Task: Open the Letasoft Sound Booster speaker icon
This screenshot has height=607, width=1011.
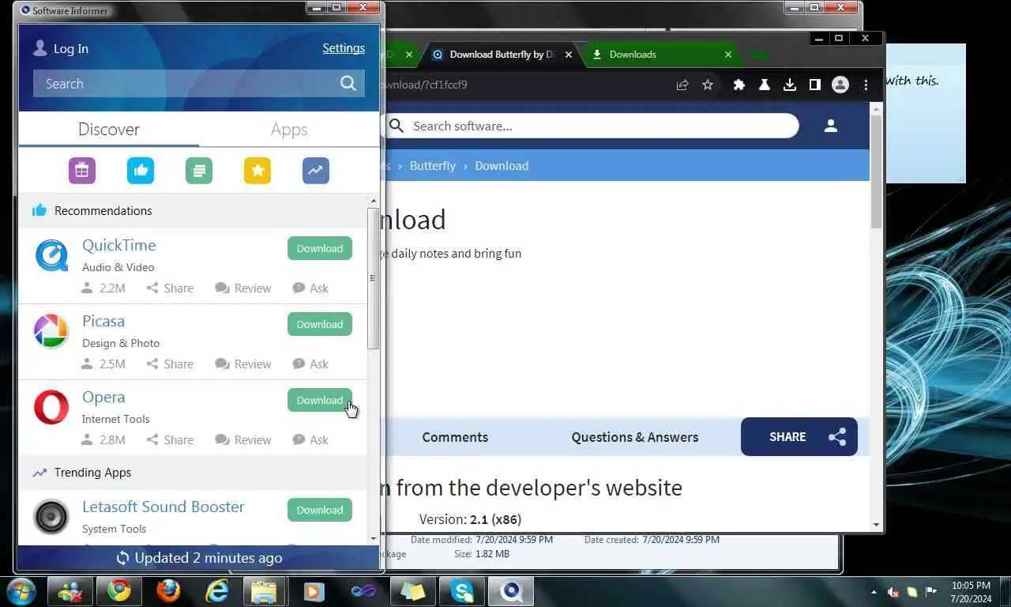Action: (51, 517)
